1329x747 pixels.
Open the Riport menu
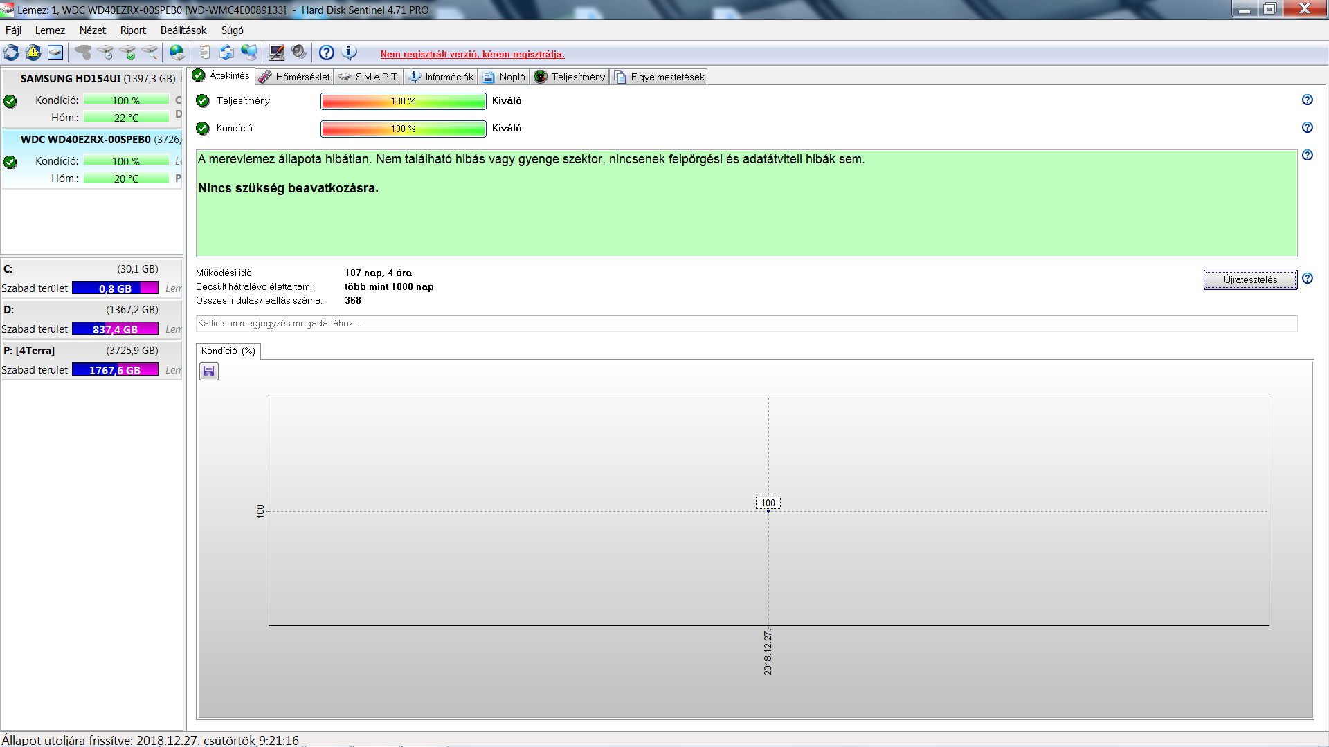pos(133,30)
